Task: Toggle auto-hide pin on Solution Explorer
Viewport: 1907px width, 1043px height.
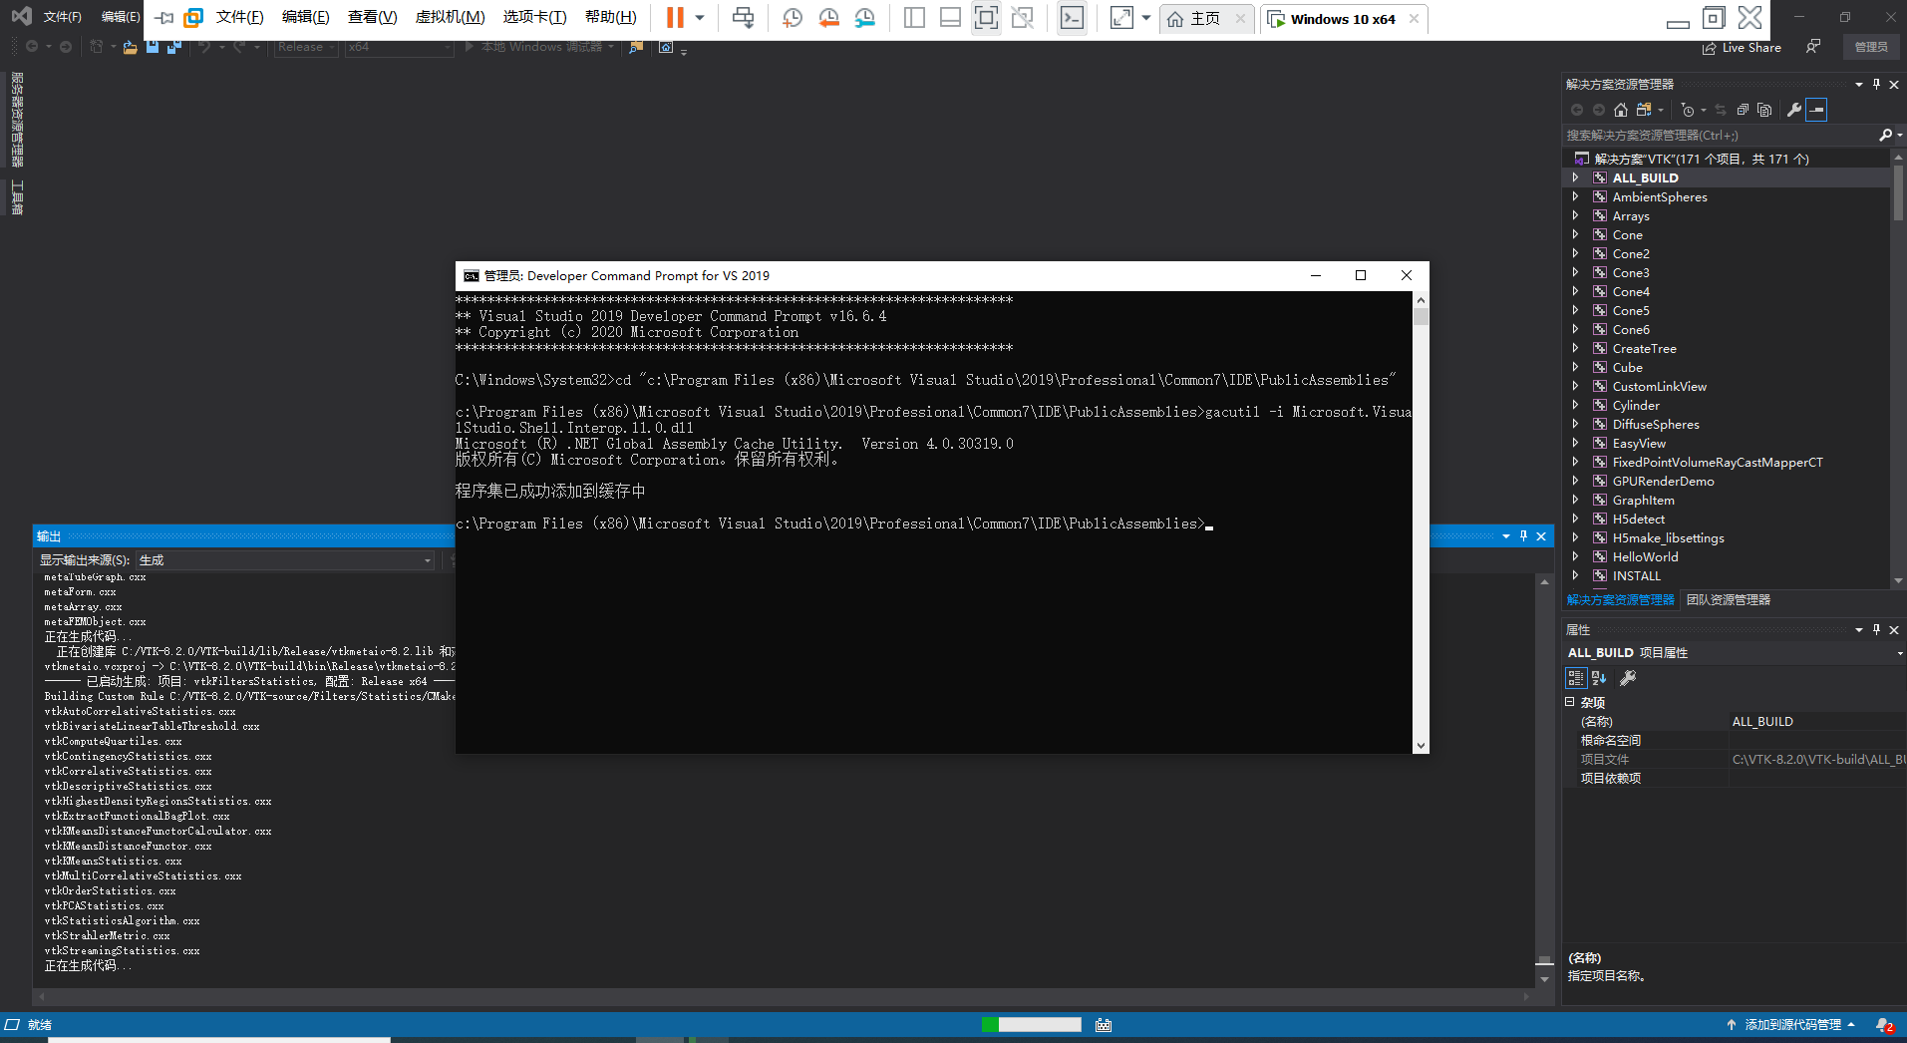Action: [x=1875, y=84]
